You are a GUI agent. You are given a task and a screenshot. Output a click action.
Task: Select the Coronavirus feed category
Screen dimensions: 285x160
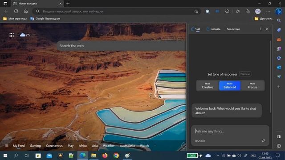(x=54, y=146)
